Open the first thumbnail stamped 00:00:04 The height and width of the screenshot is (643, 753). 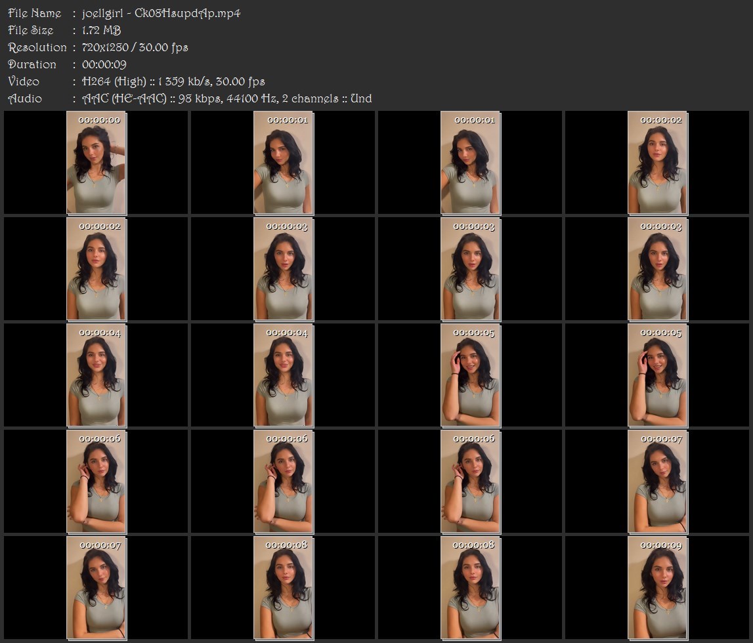pyautogui.click(x=97, y=375)
